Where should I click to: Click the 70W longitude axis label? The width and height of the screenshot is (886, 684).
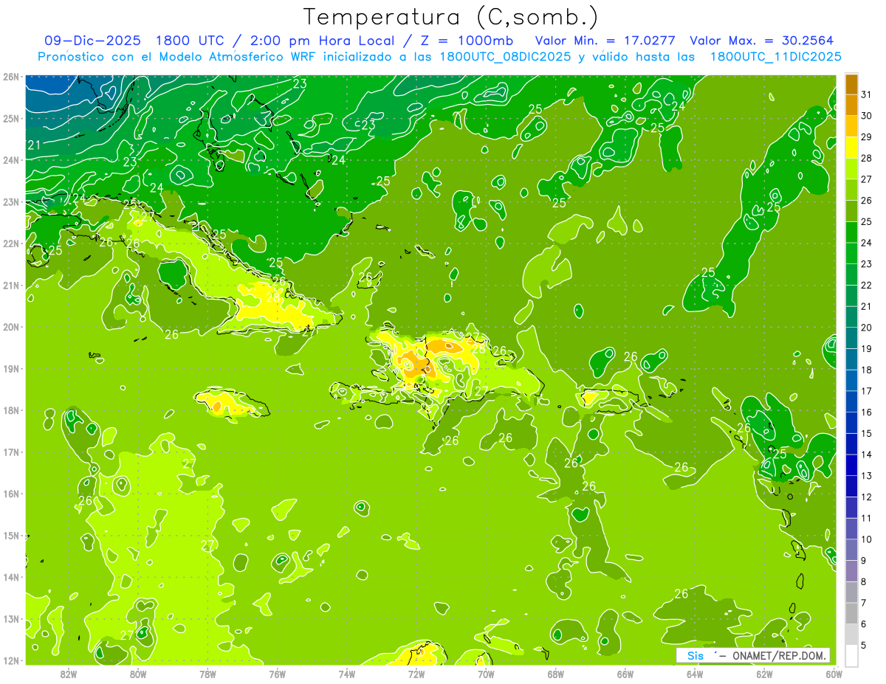tap(486, 674)
